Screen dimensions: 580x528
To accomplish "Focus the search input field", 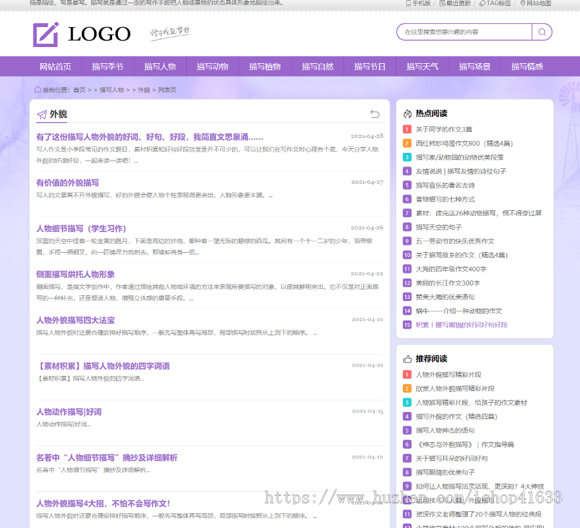I will click(x=464, y=32).
